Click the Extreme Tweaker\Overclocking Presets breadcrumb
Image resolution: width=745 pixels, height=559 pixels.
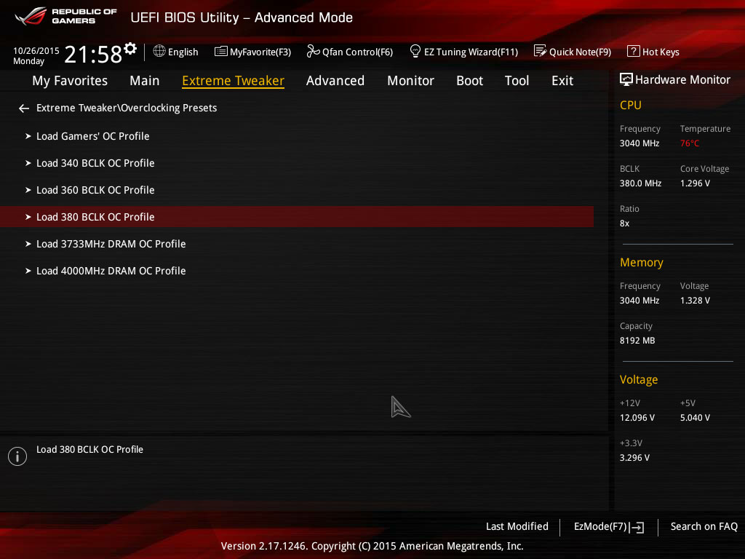click(x=127, y=108)
